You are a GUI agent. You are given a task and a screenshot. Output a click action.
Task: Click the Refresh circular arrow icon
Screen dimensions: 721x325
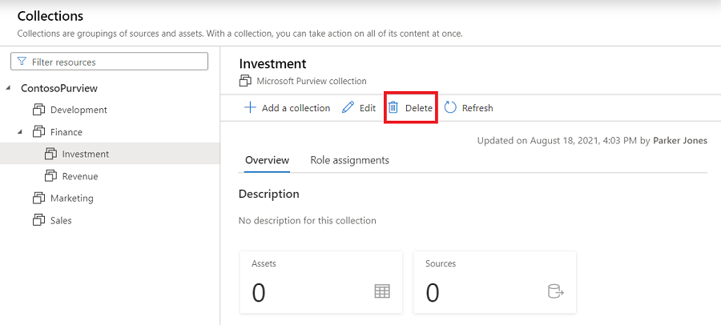tap(450, 108)
